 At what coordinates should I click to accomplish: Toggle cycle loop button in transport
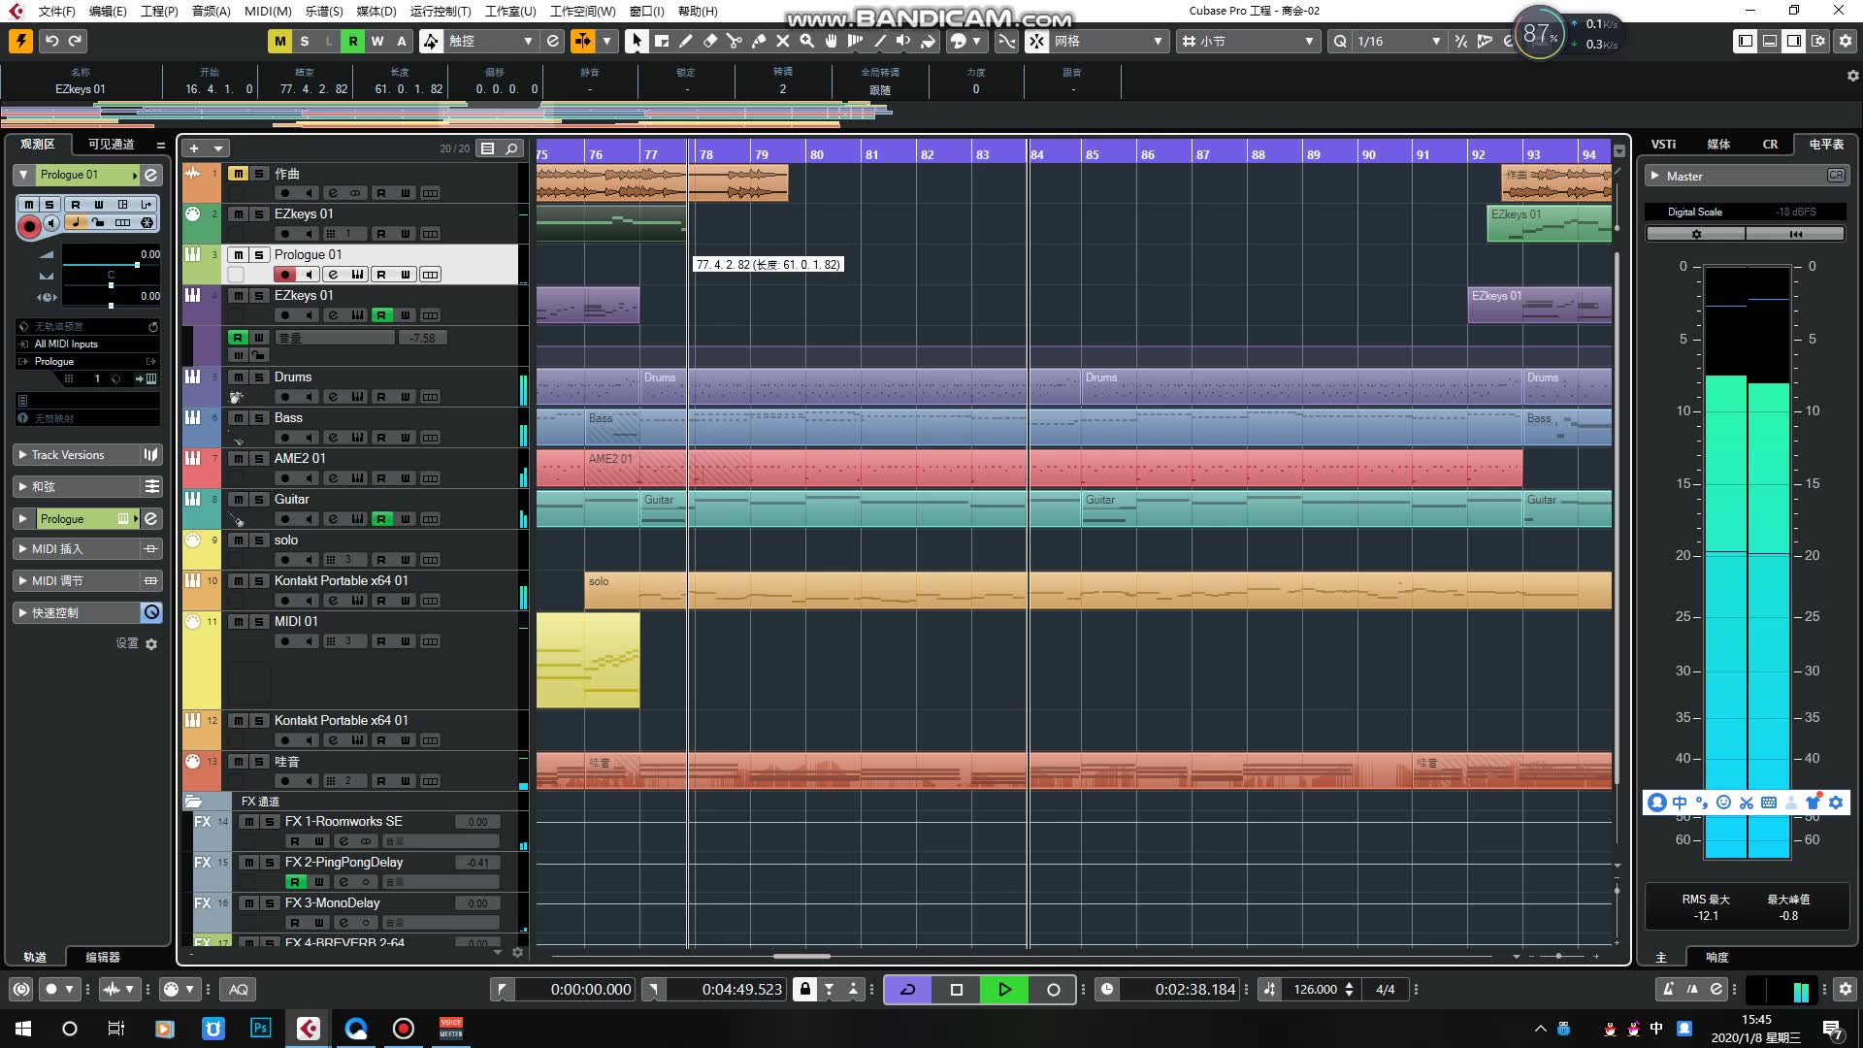908,990
